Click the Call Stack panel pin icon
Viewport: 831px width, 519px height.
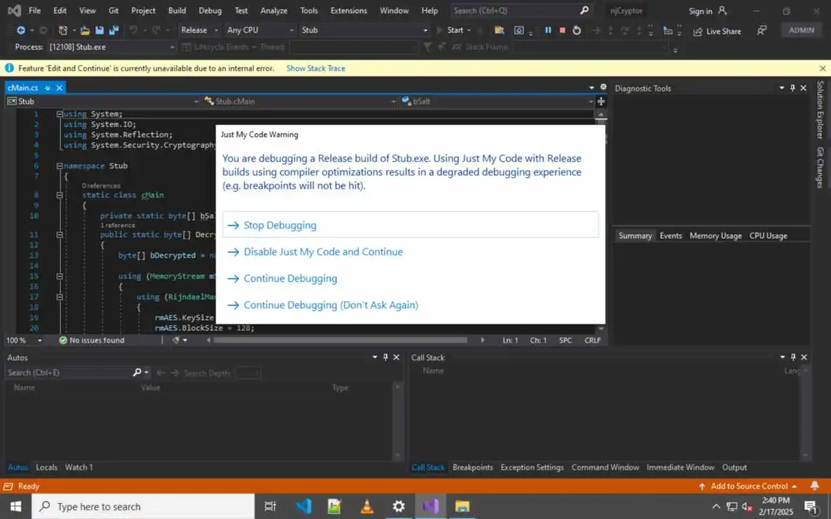coord(793,357)
